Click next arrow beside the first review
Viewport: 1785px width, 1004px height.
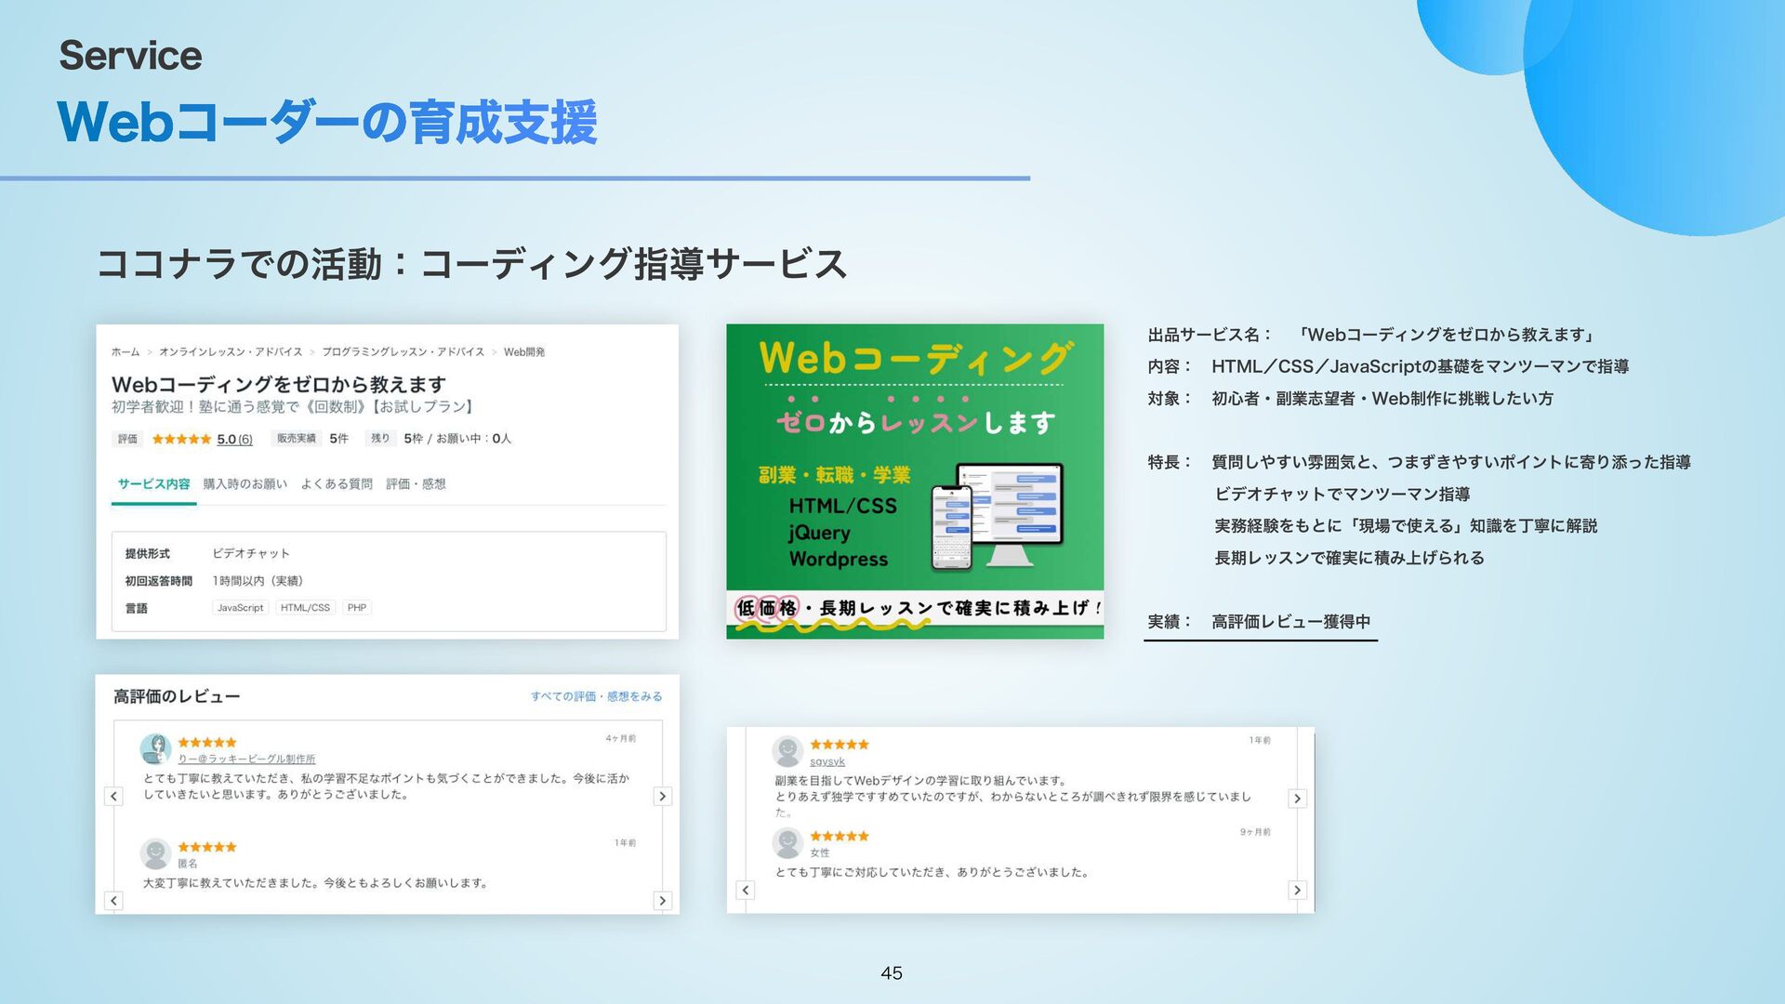(x=662, y=796)
